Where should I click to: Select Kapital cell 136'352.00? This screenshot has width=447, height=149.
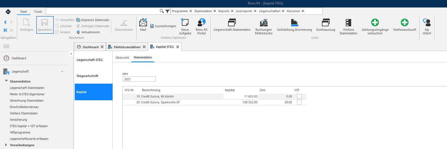pos(241,102)
